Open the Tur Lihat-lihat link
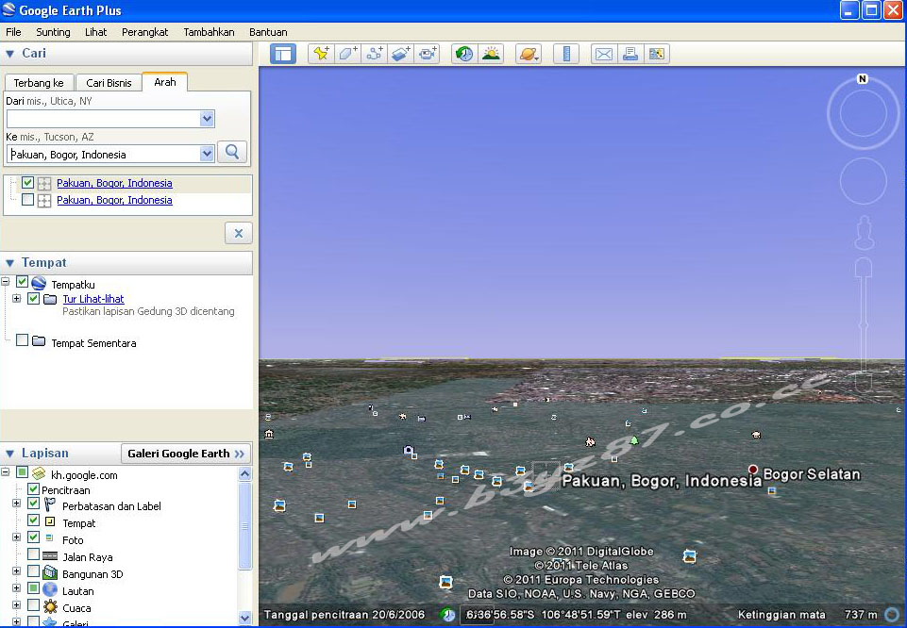 point(93,299)
